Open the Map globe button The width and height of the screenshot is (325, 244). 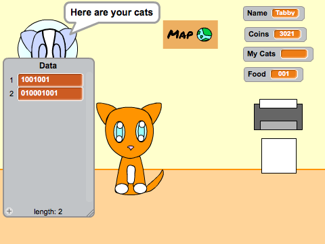(190, 35)
